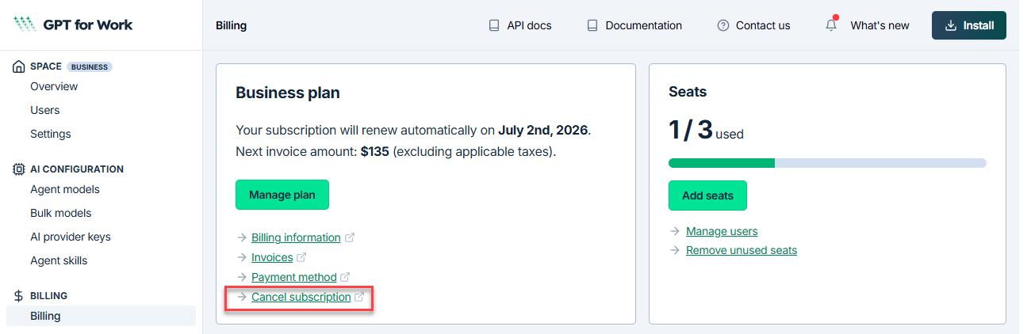The image size is (1031, 334).
Task: Click external-link icon beside Invoices
Action: (x=301, y=257)
